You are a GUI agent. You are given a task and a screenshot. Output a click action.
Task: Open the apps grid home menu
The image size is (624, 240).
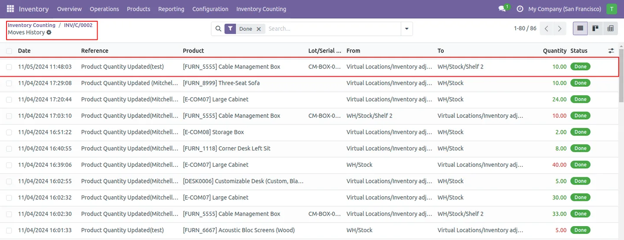click(10, 9)
